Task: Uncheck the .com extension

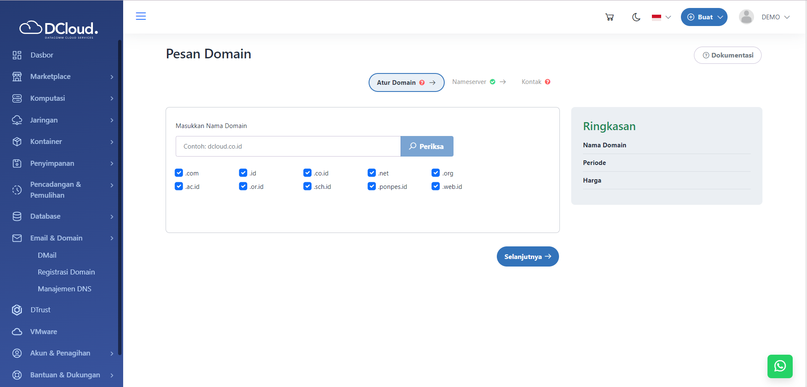Action: [179, 173]
